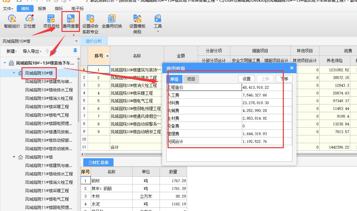Pin the project tree panel
Screen dimensions: 357x211
[x=75, y=51]
